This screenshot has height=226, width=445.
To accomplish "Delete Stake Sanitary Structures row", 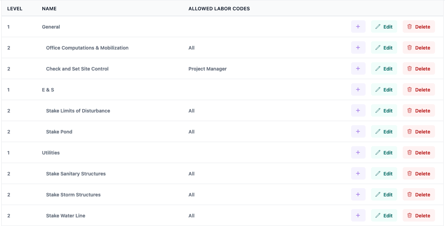I will (419, 174).
